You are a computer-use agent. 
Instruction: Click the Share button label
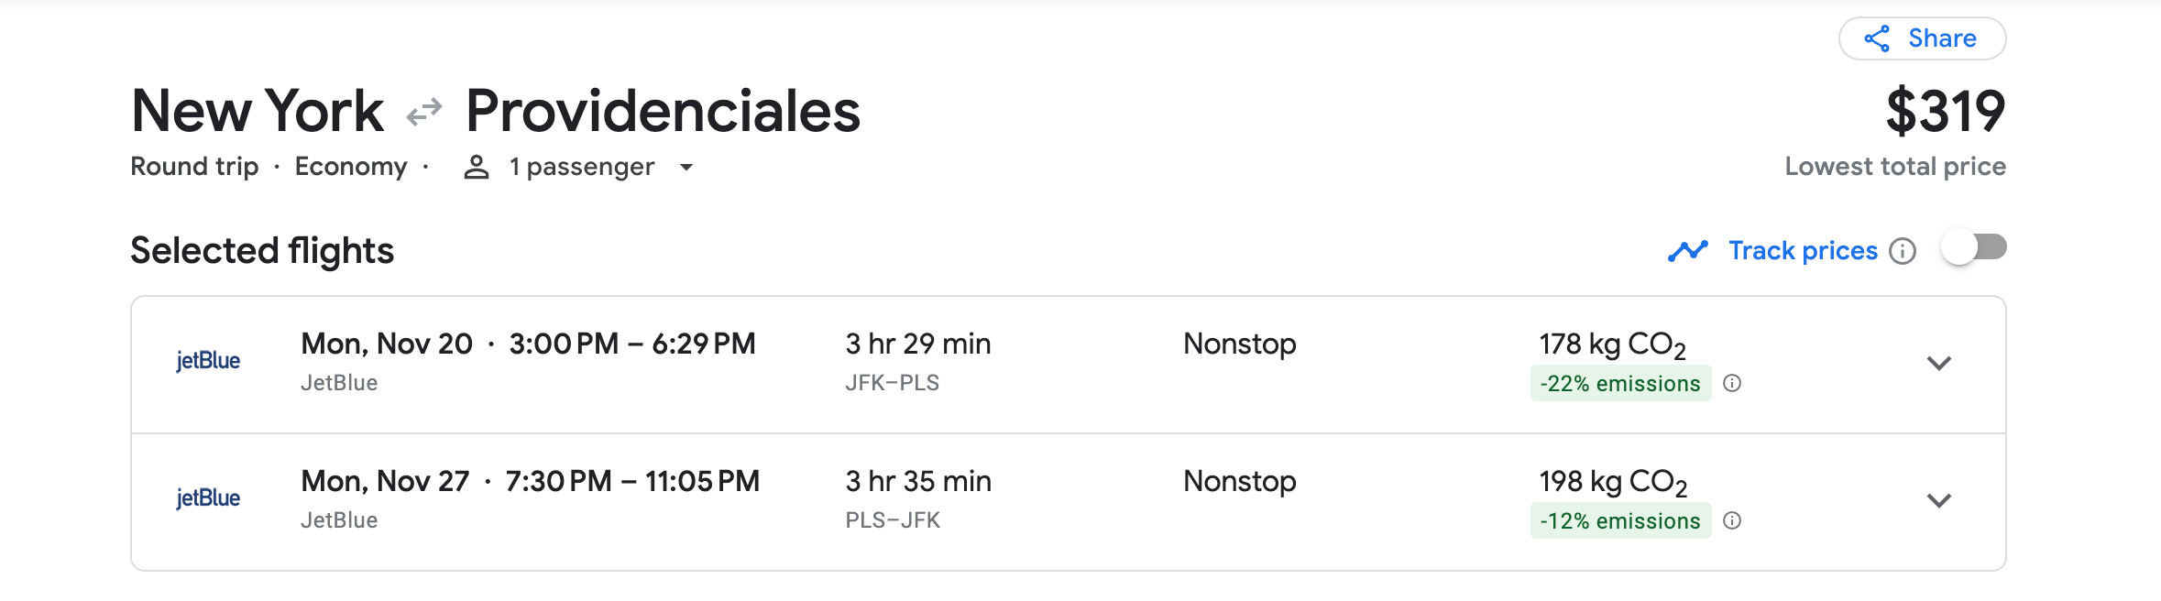point(1942,38)
